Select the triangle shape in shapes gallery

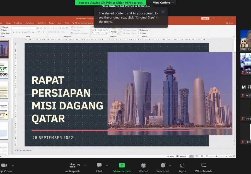93,30
